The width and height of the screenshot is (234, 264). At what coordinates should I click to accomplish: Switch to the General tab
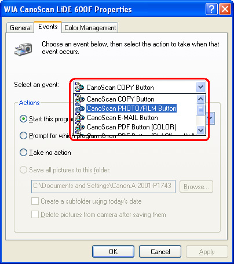(x=21, y=28)
